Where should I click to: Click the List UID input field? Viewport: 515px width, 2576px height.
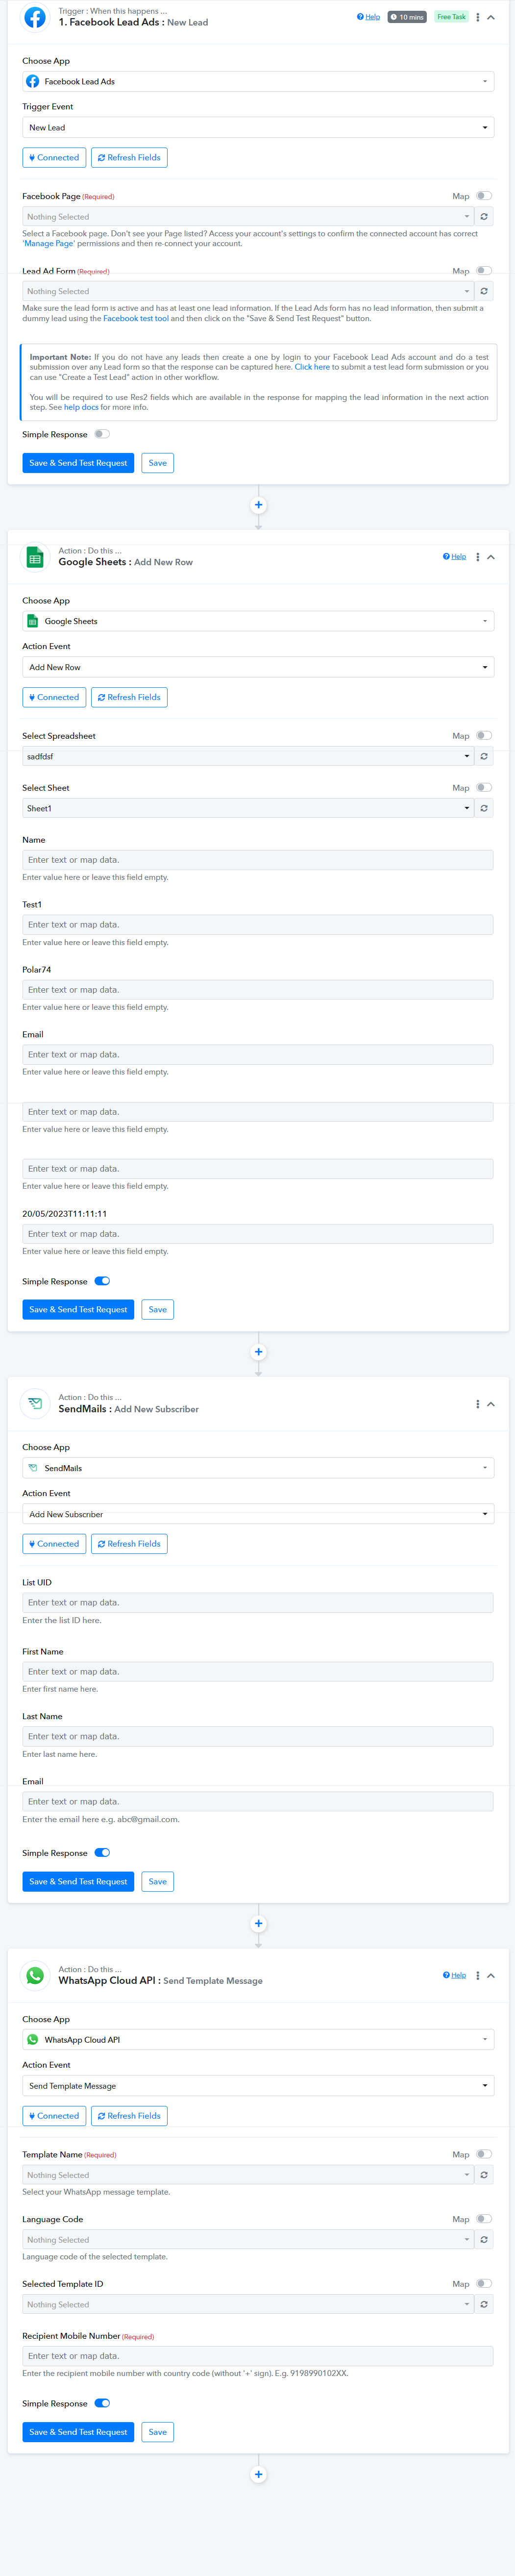(x=258, y=1603)
